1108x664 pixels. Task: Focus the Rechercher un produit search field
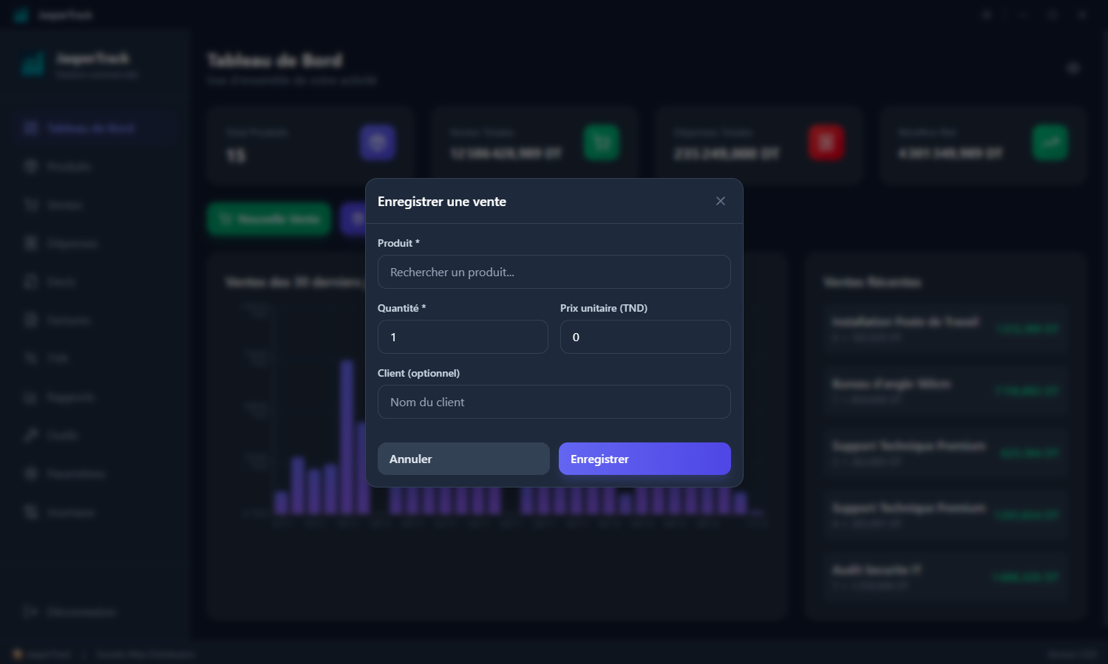coord(554,272)
